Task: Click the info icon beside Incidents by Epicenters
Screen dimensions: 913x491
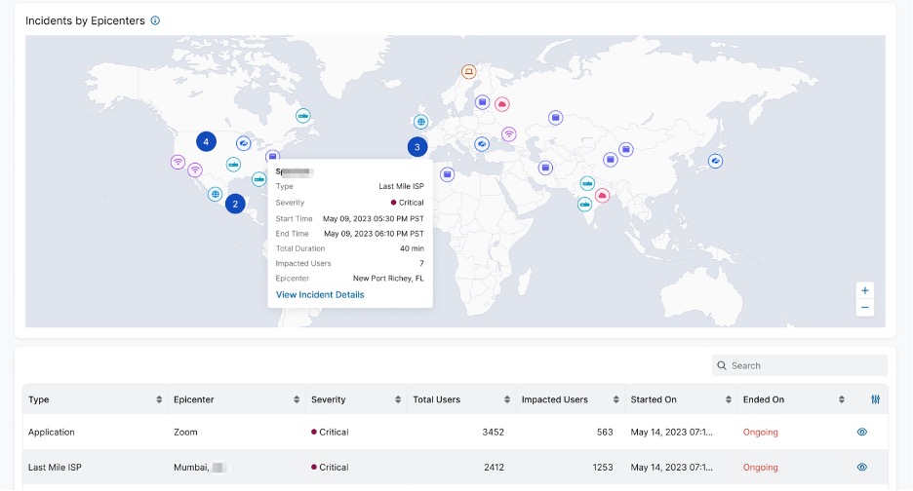Action: point(155,20)
